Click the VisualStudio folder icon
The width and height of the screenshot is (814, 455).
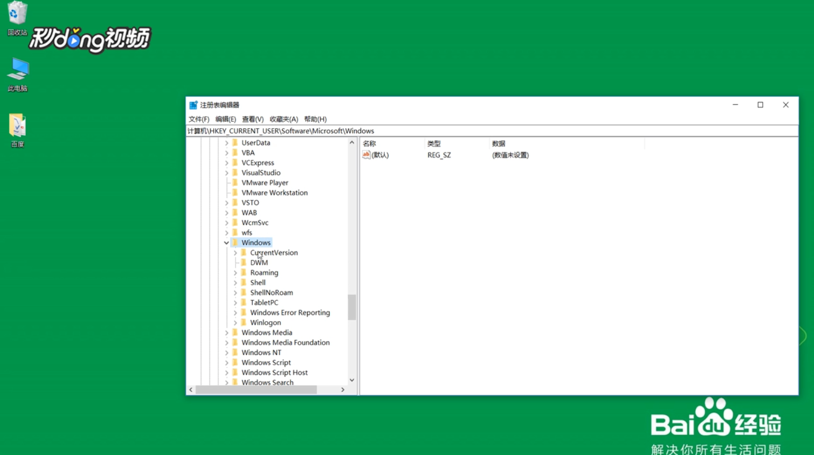tap(235, 173)
